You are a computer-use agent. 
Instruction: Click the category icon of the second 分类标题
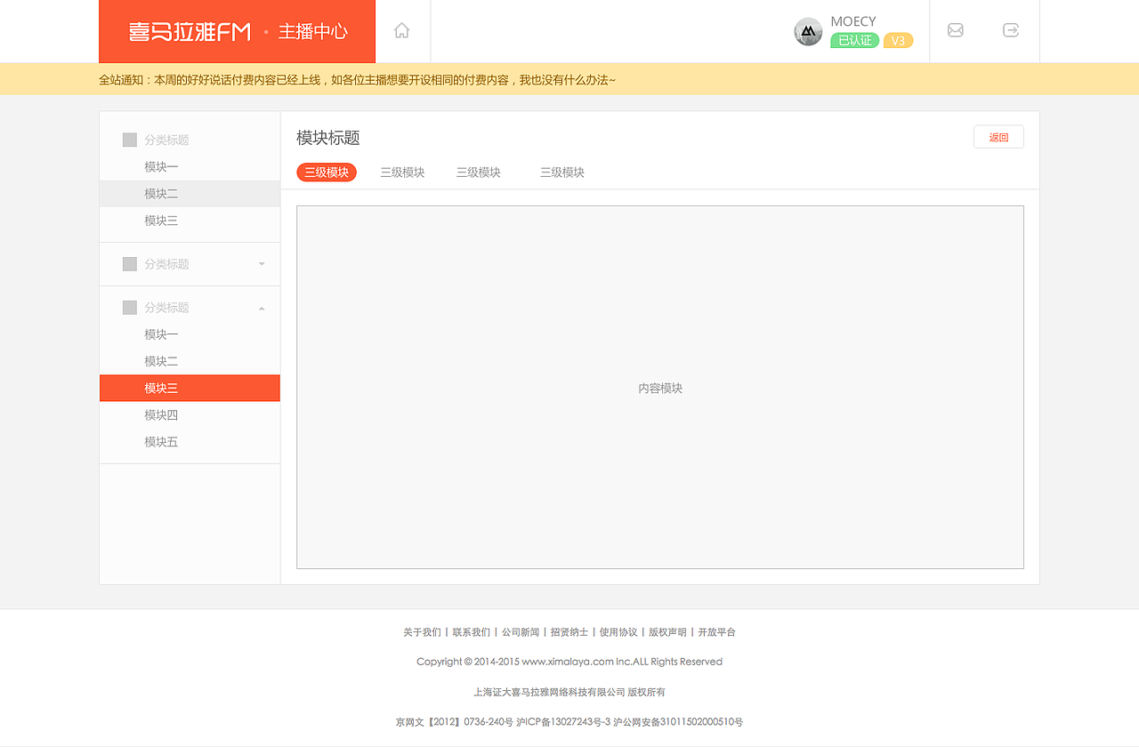pos(128,263)
